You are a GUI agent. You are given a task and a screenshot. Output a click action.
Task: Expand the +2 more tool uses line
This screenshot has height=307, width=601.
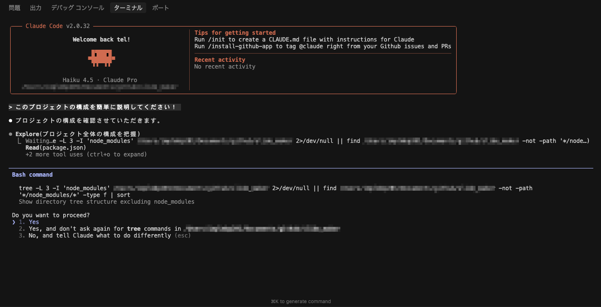(x=86, y=154)
